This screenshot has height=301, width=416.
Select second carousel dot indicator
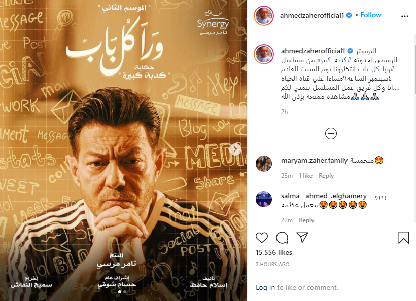(125, 292)
